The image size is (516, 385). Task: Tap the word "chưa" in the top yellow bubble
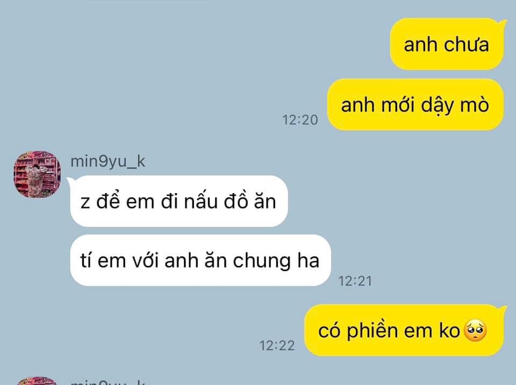(x=467, y=44)
